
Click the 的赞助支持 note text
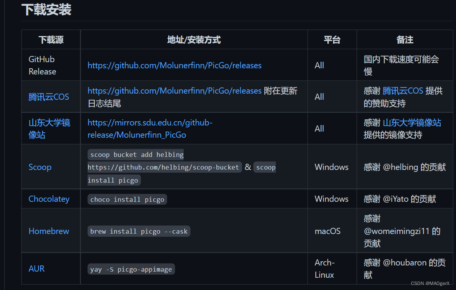click(x=385, y=103)
